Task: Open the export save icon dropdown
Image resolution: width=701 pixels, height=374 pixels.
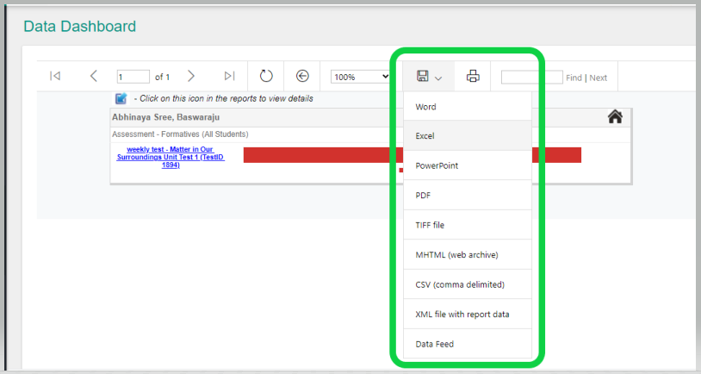Action: [428, 77]
